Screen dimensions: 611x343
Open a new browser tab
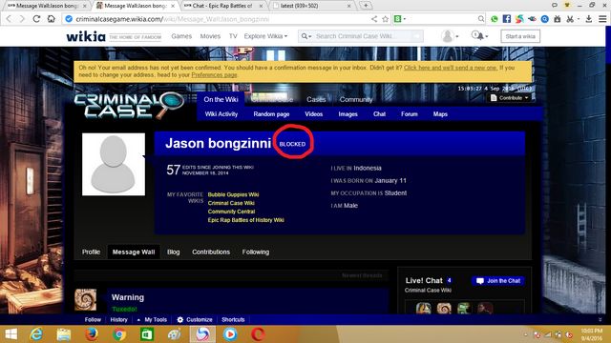click(x=366, y=6)
